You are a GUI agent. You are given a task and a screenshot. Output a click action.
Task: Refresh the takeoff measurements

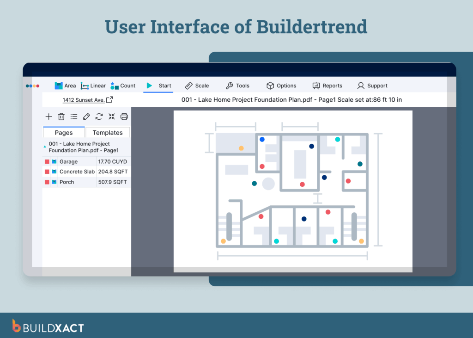point(99,117)
